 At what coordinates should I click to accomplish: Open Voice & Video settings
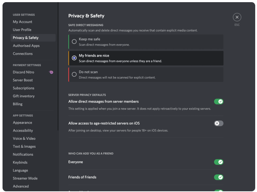pyautogui.click(x=24, y=138)
